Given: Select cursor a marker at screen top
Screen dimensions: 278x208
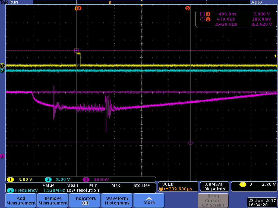Looking at the screenshot, I should (78, 8).
